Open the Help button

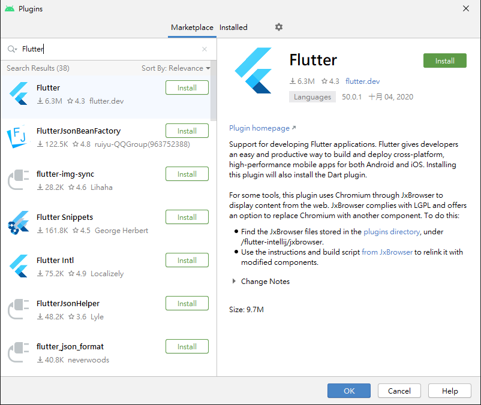[x=450, y=391]
